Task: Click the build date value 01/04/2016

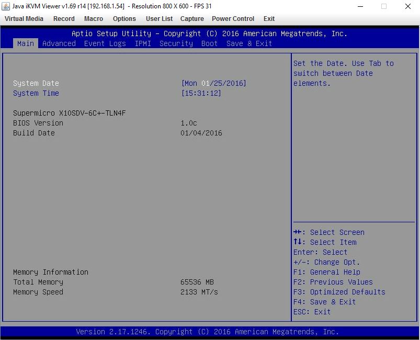Action: 201,133
